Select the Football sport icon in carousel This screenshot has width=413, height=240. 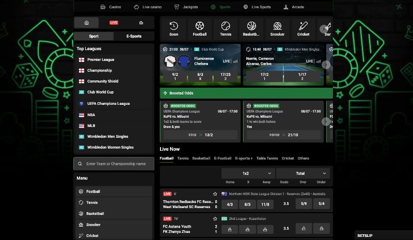pyautogui.click(x=200, y=29)
